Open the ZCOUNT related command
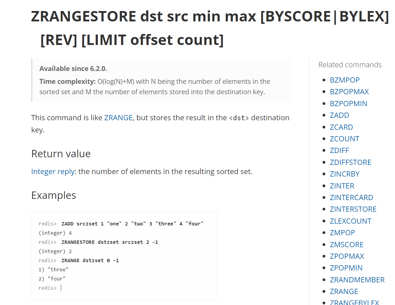 (x=345, y=139)
